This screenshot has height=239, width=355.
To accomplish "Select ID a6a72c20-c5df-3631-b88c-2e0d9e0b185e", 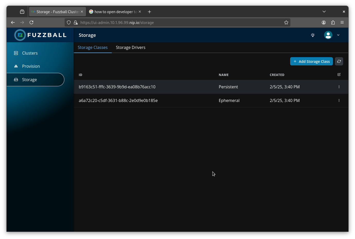I will [118, 100].
